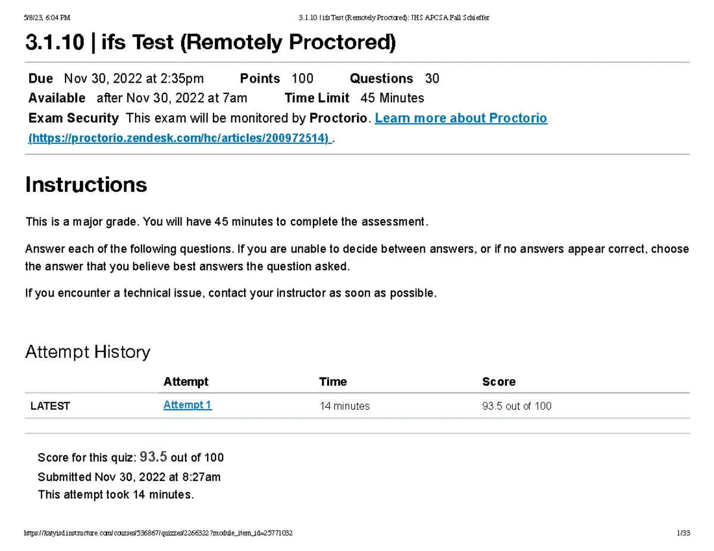Click the proctorio.zendesk.com article URL

tap(180, 138)
